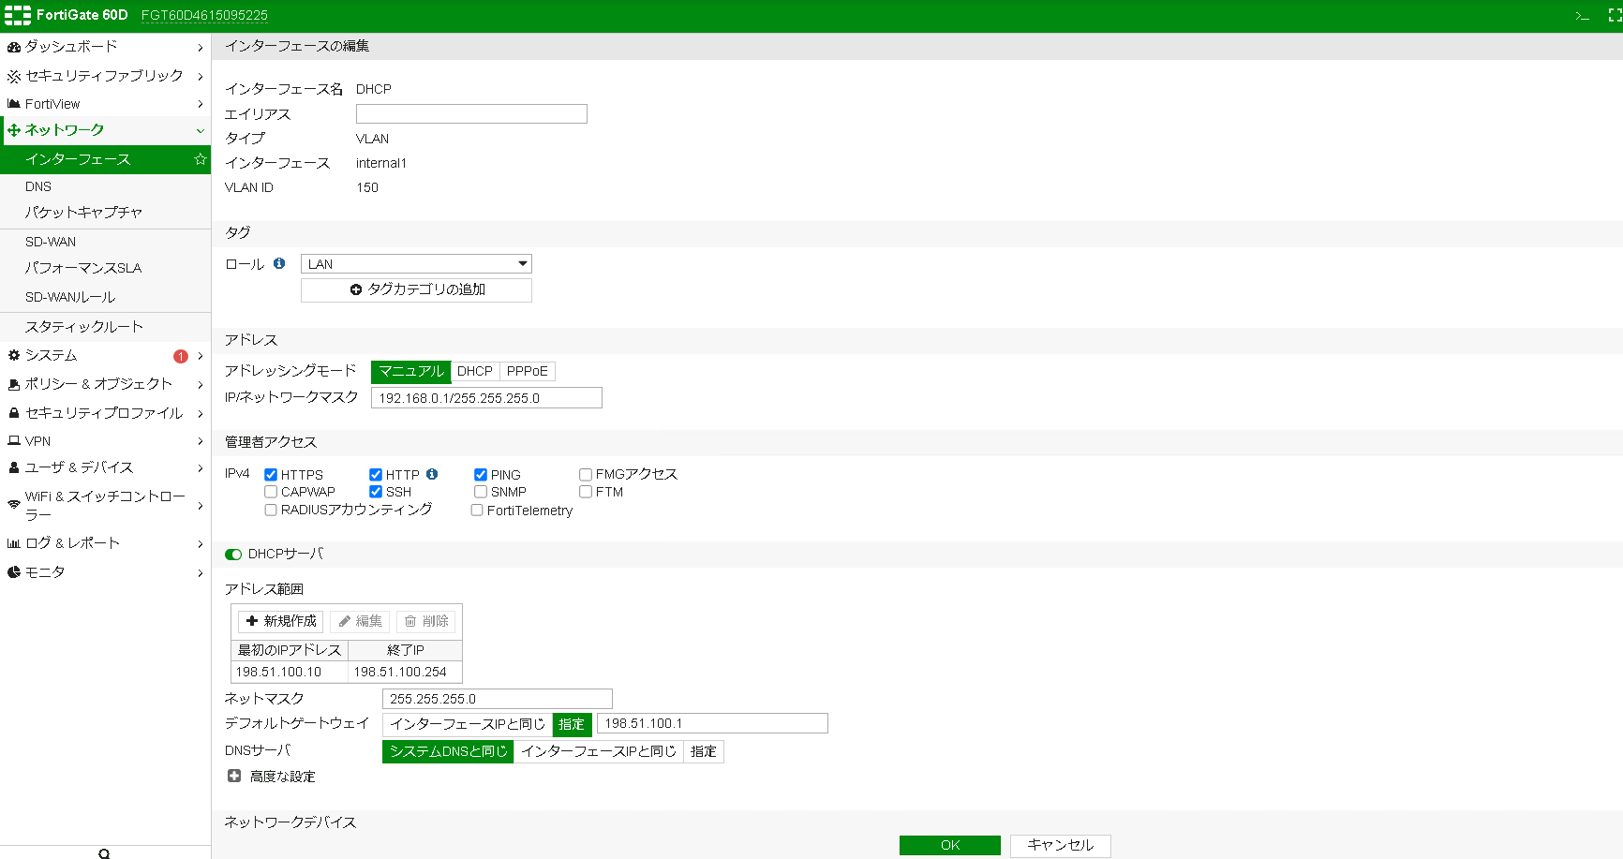The height and width of the screenshot is (859, 1623).
Task: Click the Role info icon
Action: click(x=279, y=264)
